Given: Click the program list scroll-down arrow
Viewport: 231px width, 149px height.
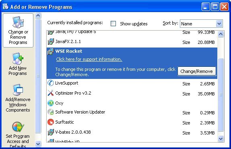Looking at the screenshot, I should coord(221,139).
